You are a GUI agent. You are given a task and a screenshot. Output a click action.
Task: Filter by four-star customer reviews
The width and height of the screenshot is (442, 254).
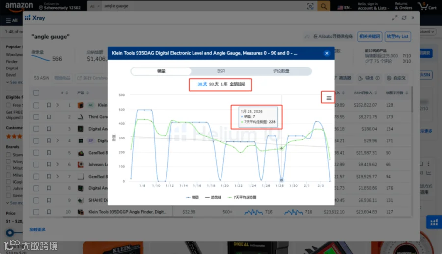(x=14, y=136)
